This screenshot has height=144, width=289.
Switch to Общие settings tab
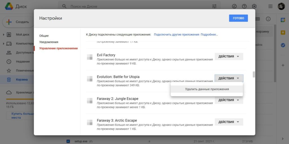tap(44, 36)
